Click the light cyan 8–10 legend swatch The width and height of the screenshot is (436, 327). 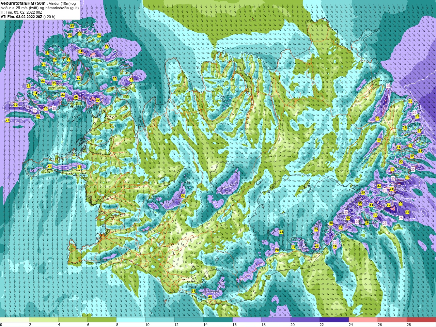point(131,320)
